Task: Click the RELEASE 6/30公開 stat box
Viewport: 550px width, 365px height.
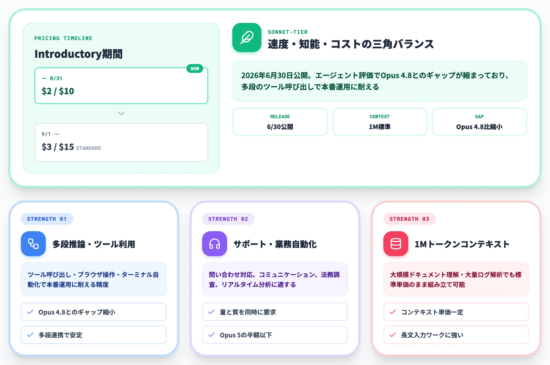Action: (x=280, y=122)
